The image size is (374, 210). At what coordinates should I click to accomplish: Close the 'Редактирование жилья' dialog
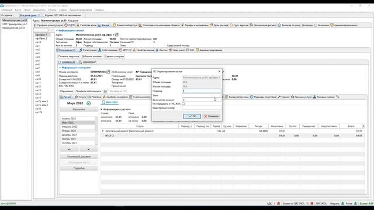219,71
